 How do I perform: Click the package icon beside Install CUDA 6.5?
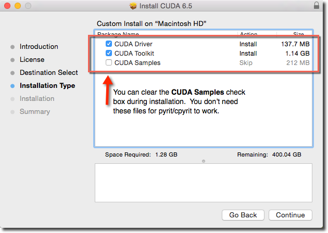pos(133,6)
